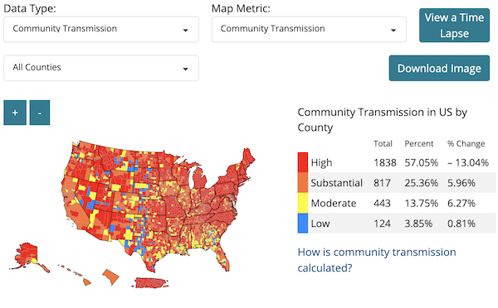This screenshot has height=308, width=498.
Task: Click the % Change column header
Action: click(466, 144)
